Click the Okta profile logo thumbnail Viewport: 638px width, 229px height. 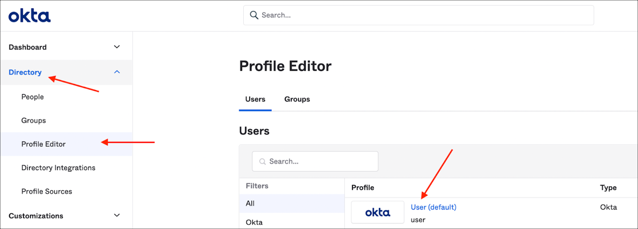click(x=377, y=212)
